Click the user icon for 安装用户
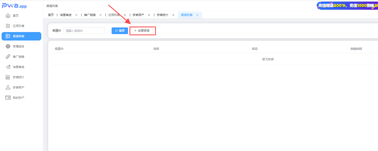Screen dimensions: 378x151 pyautogui.click(x=8, y=87)
